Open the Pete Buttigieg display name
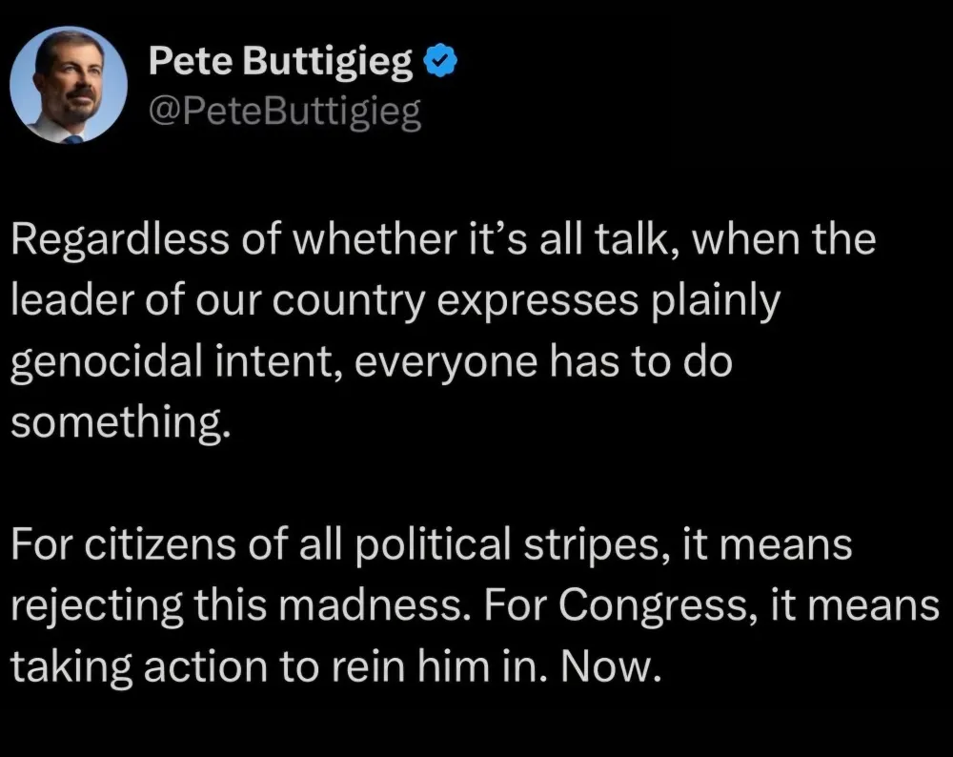The image size is (953, 757). tap(281, 64)
